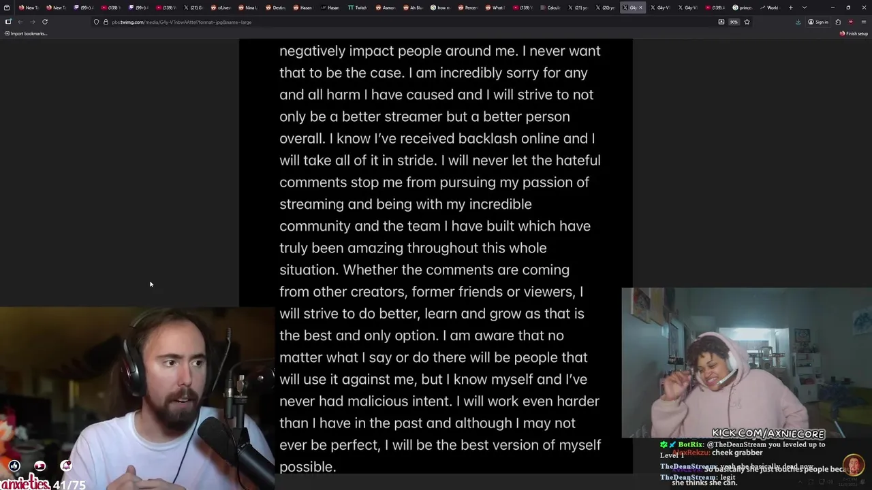
Task: Click the URL address bar field
Action: tap(409, 22)
